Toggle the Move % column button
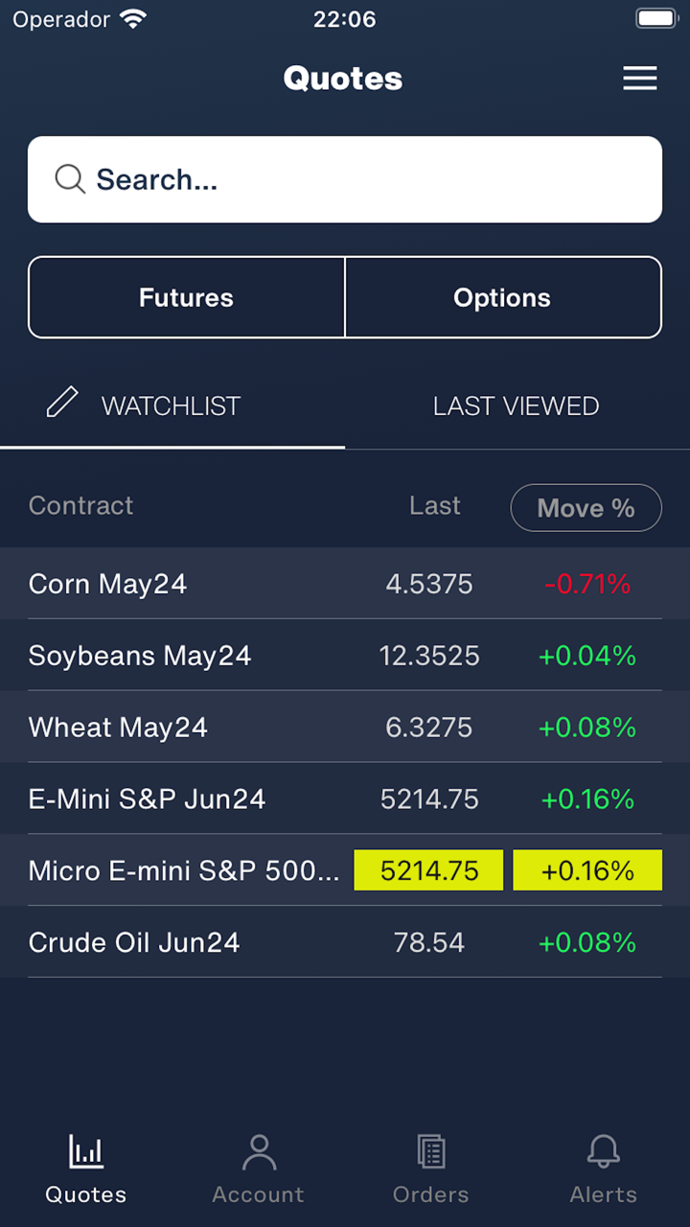Screen dimensions: 690x1227 point(586,508)
